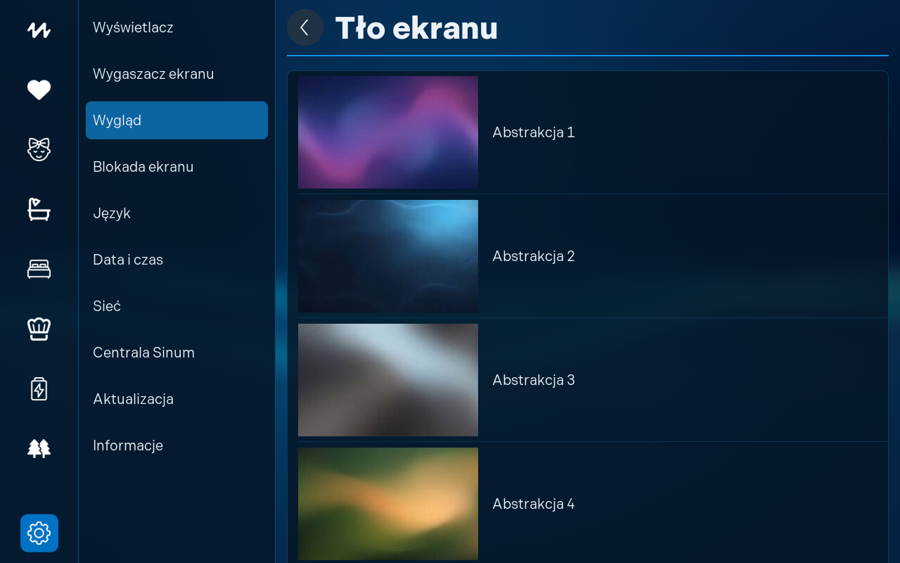
Task: Choose the green Abstrakcja 4 thumbnail
Action: click(x=388, y=504)
